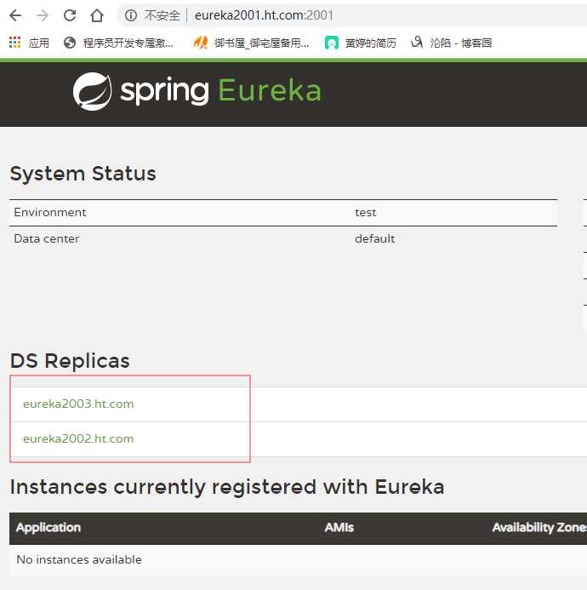Click the 不安全 security warning label

coord(162,15)
